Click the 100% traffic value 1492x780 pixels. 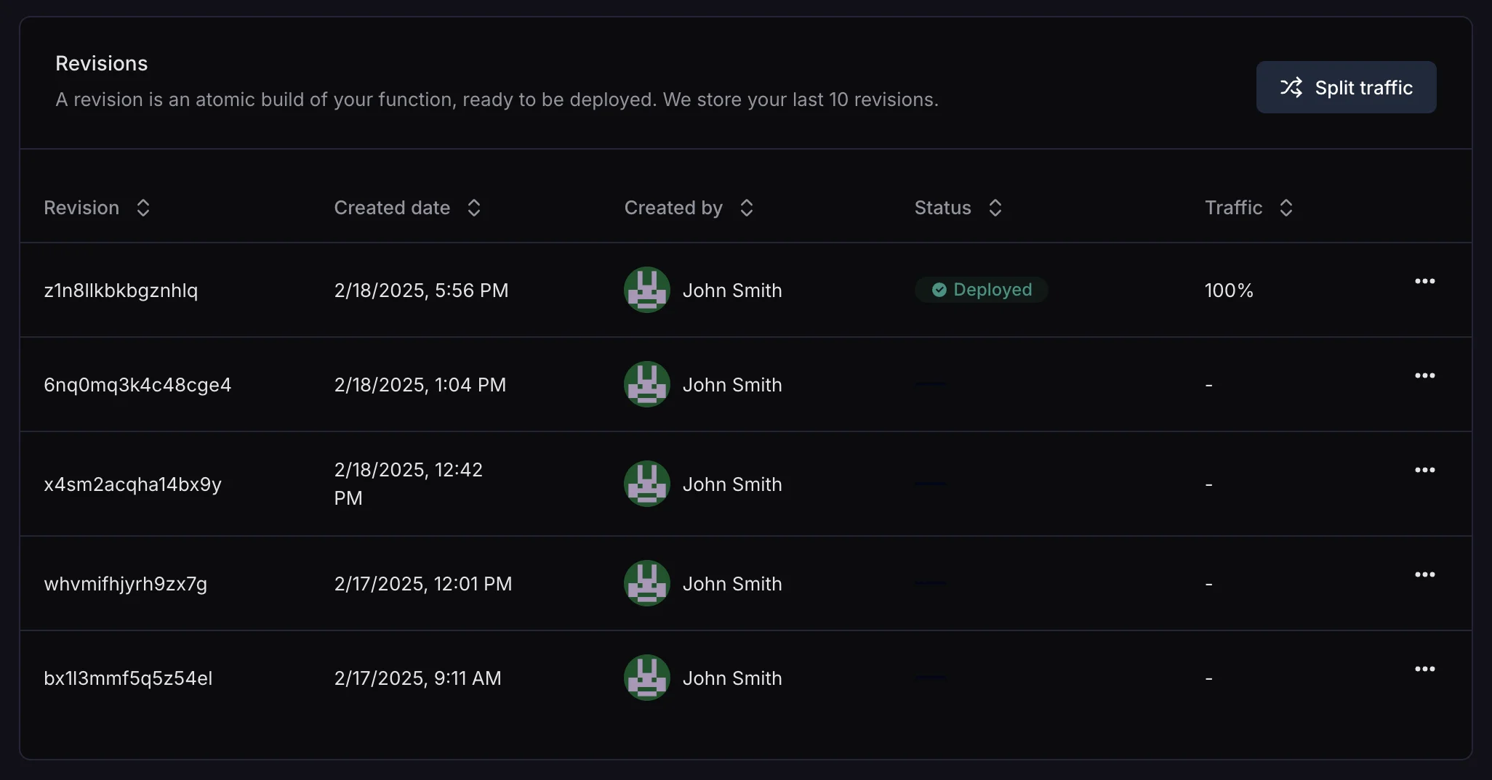(1229, 291)
